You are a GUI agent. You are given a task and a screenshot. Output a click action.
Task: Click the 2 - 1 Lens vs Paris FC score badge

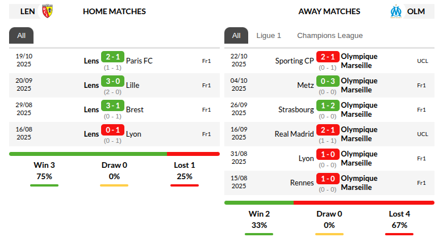pyautogui.click(x=112, y=57)
